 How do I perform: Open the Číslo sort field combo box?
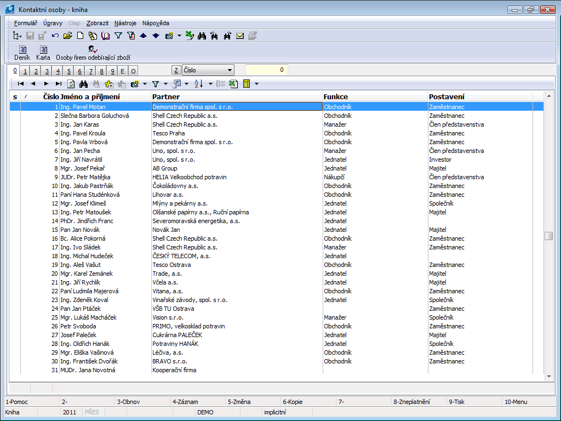(208, 70)
